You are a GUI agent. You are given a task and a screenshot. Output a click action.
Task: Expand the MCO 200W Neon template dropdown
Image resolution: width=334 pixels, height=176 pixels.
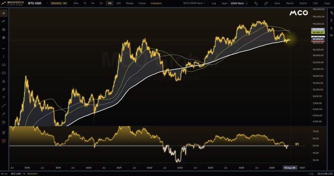tap(195, 3)
